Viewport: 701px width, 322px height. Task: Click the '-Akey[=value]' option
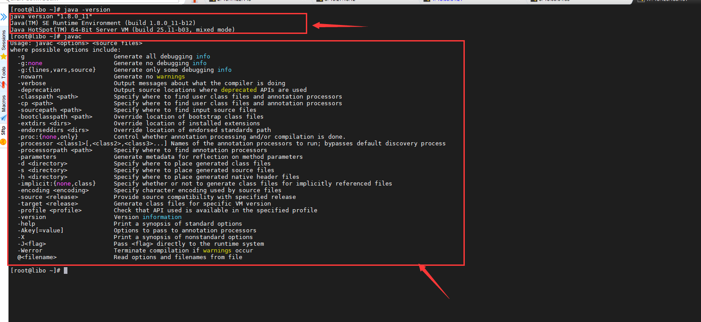click(x=41, y=231)
